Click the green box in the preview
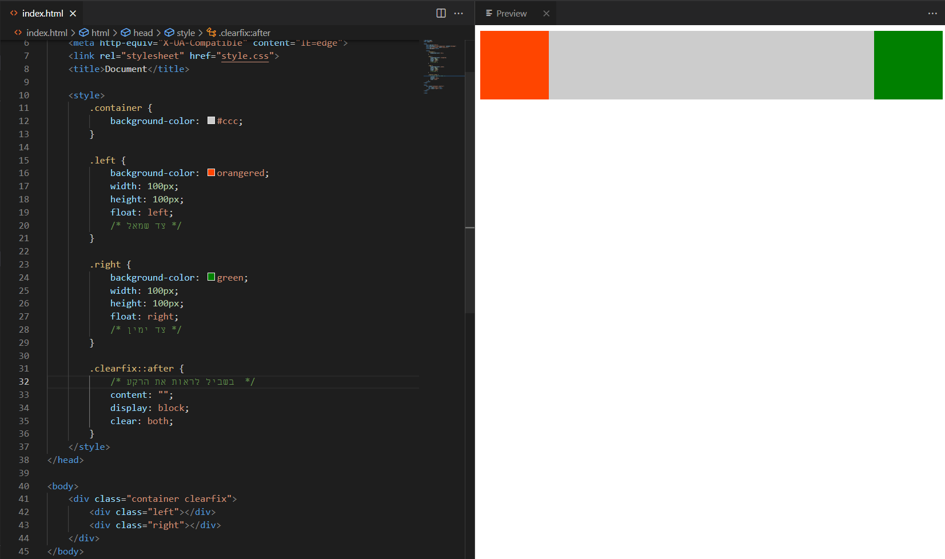This screenshot has height=559, width=945. click(x=908, y=65)
